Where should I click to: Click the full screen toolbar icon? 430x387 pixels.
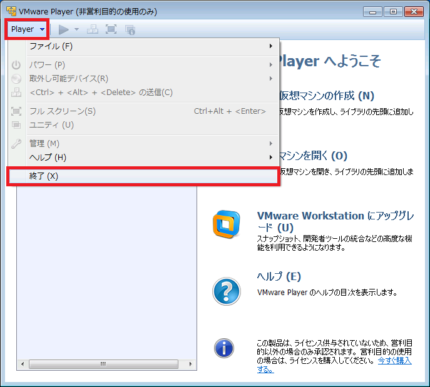click(x=111, y=29)
